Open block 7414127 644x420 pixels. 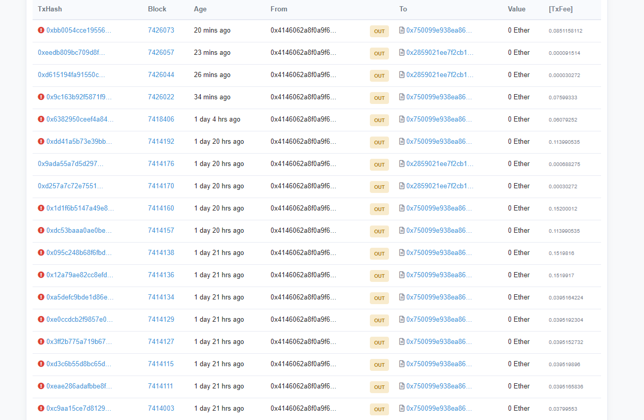click(x=161, y=341)
